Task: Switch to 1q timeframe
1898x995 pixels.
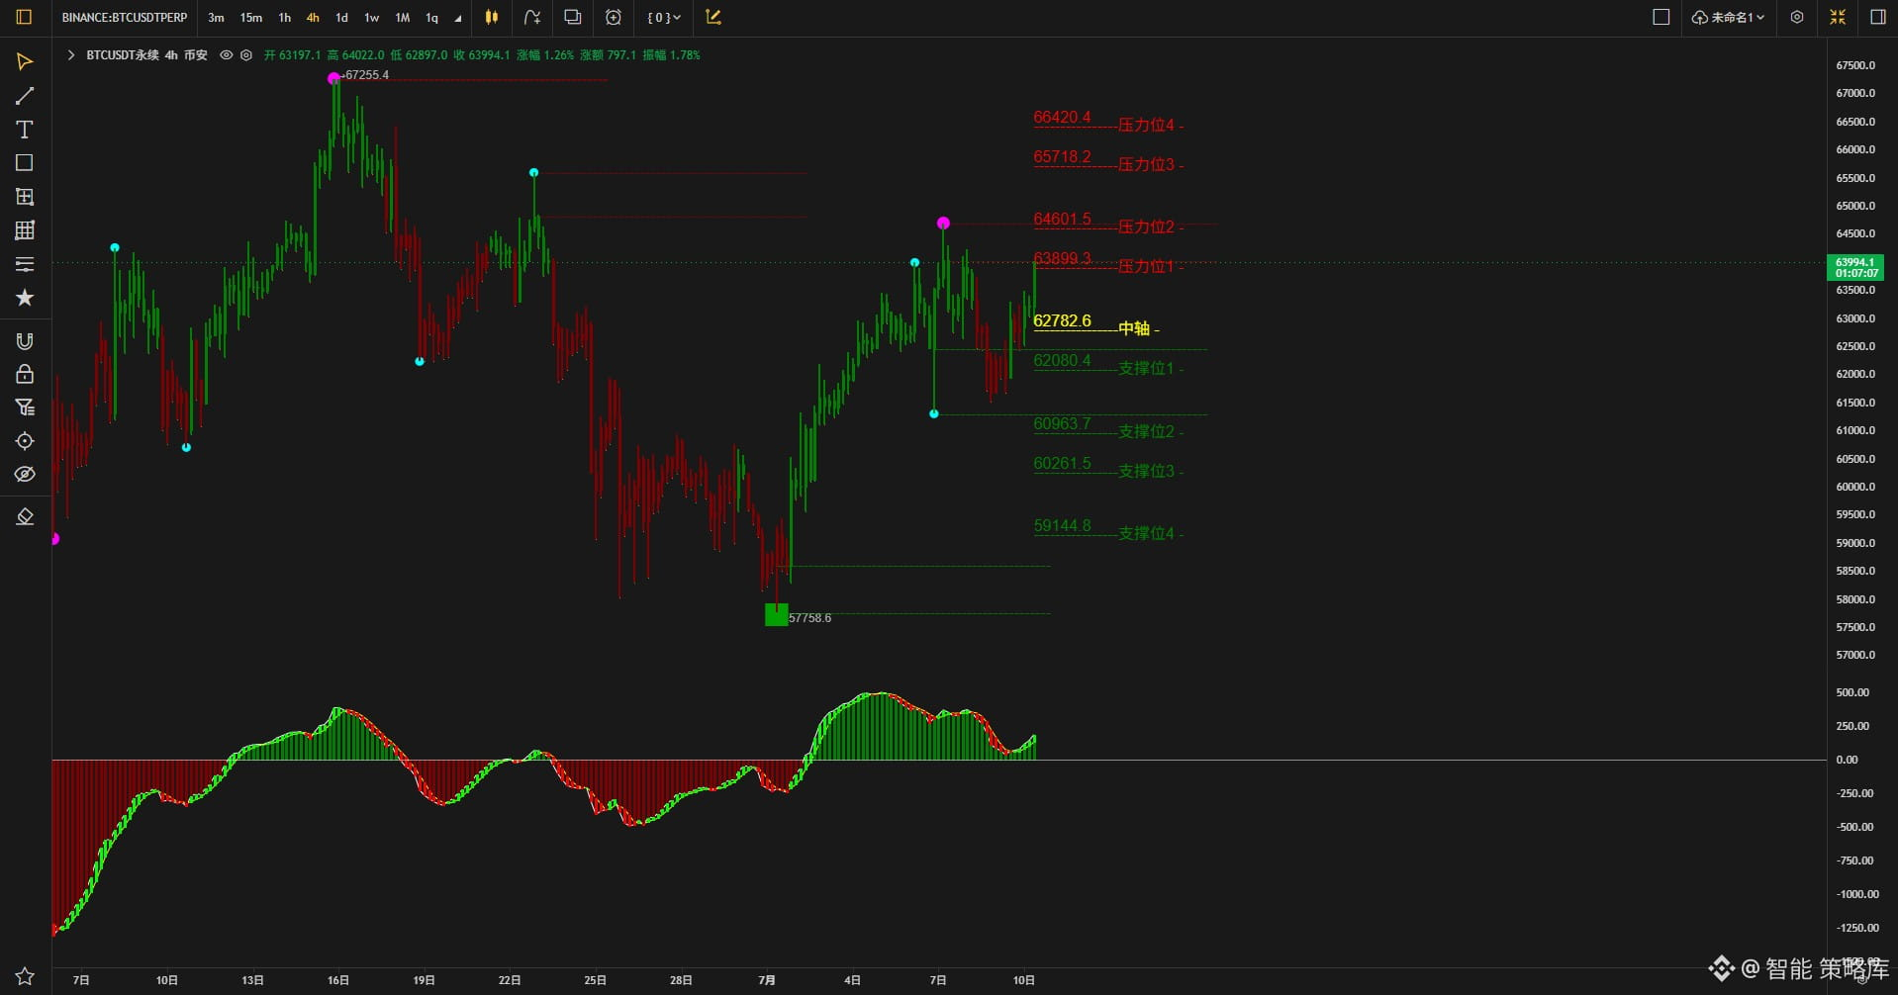Action: pyautogui.click(x=431, y=18)
